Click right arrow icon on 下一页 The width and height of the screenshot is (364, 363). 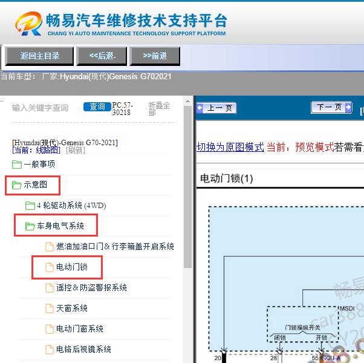[348, 108]
